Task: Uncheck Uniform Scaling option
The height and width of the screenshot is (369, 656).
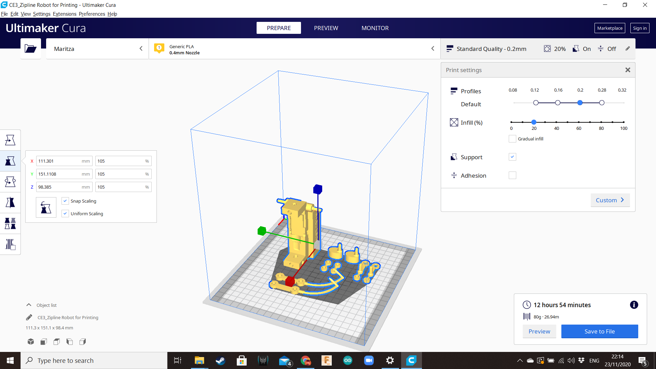Action: point(65,214)
